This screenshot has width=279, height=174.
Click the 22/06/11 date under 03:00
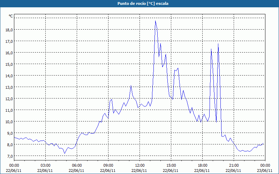(x=45, y=171)
